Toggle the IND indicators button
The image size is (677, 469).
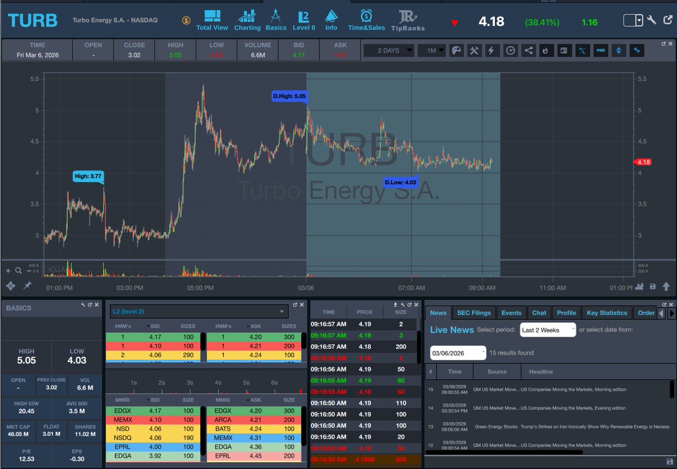[600, 50]
